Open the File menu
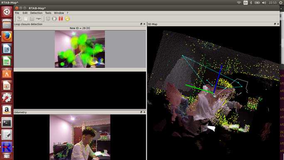Viewport: 284px width, 160px height. 17,13
